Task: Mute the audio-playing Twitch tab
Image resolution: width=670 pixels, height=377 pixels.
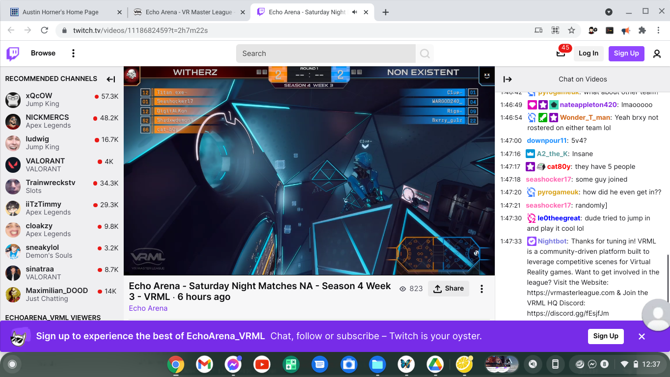Action: pos(355,12)
